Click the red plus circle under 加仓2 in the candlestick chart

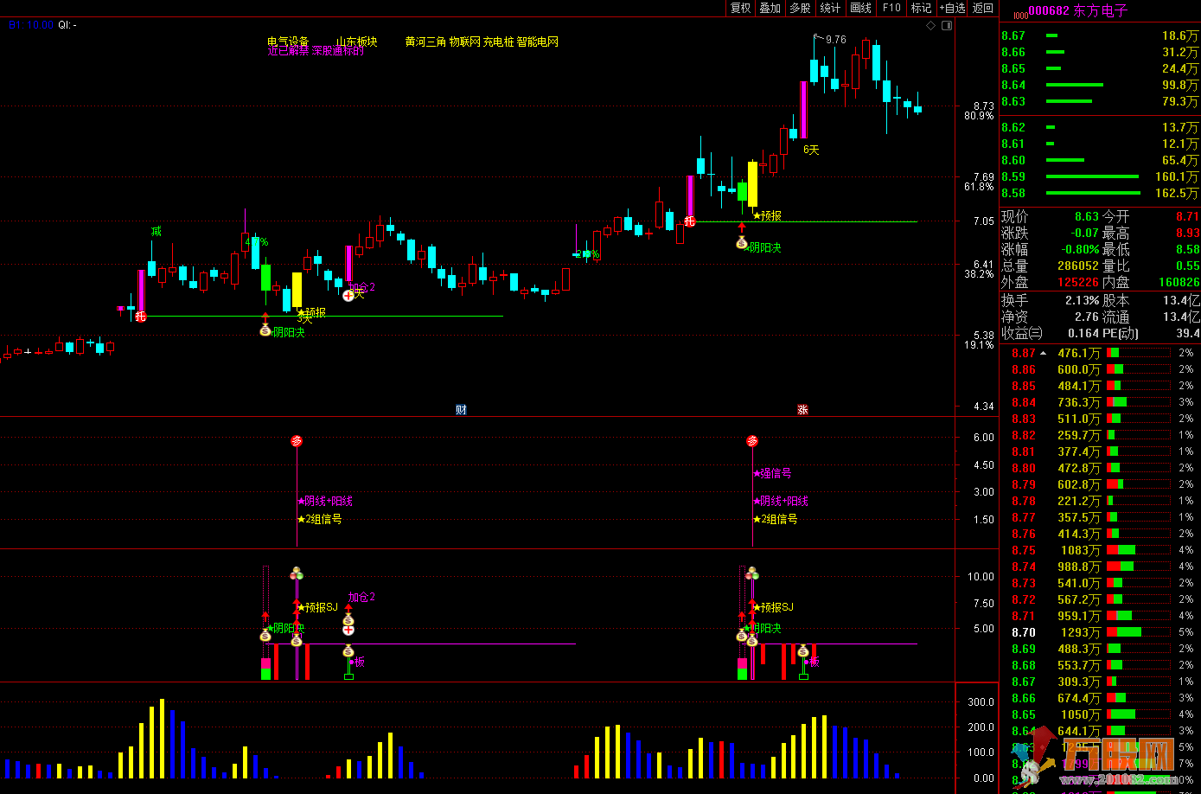click(348, 295)
